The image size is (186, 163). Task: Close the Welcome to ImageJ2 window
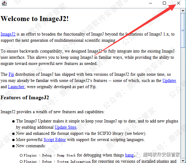click(x=179, y=3)
